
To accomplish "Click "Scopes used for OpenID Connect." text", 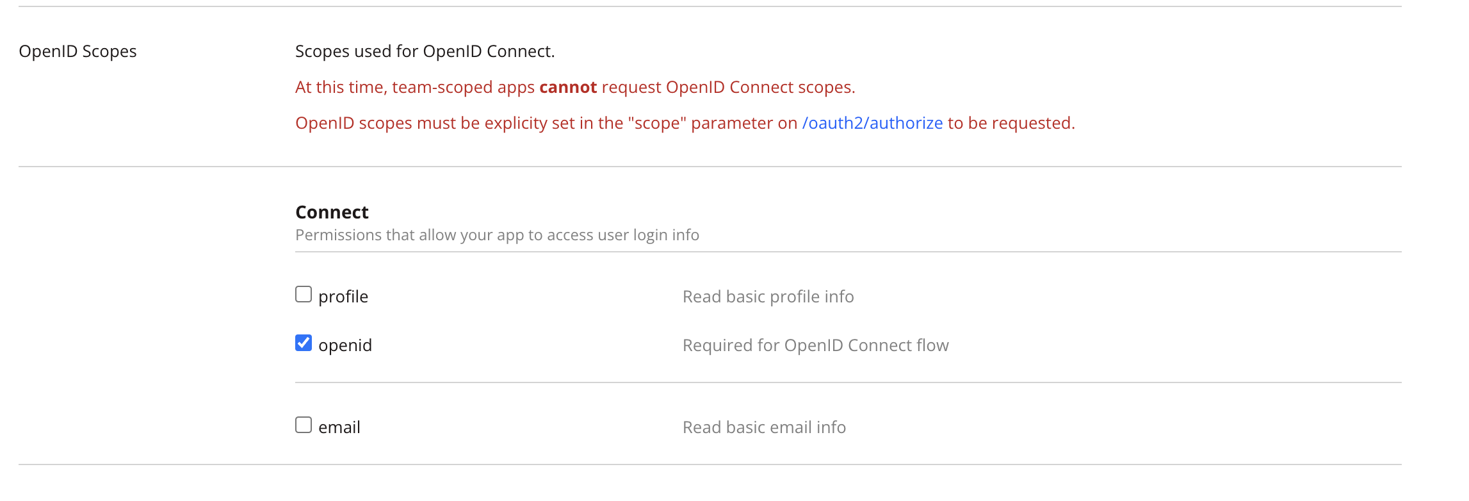I will [x=425, y=51].
